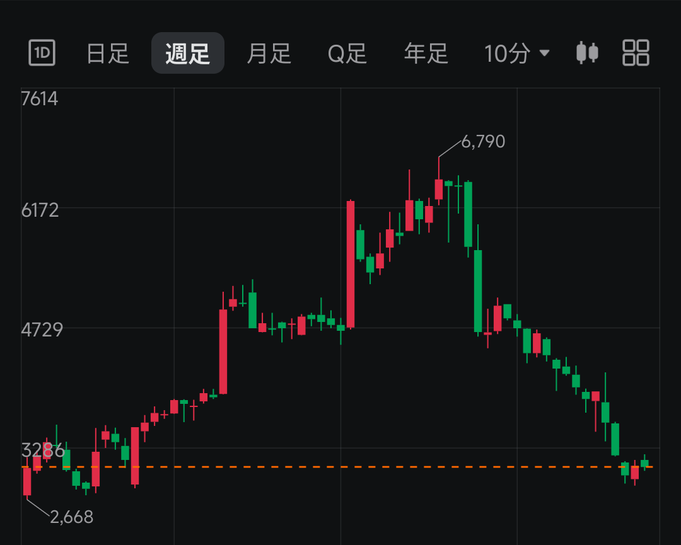Switch to the 月足 monthly tab
The image size is (681, 545).
(x=269, y=54)
